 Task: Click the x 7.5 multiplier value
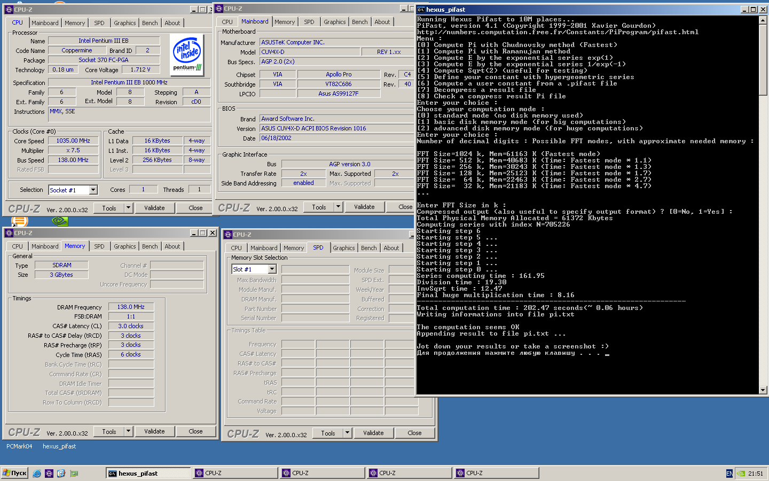[73, 150]
